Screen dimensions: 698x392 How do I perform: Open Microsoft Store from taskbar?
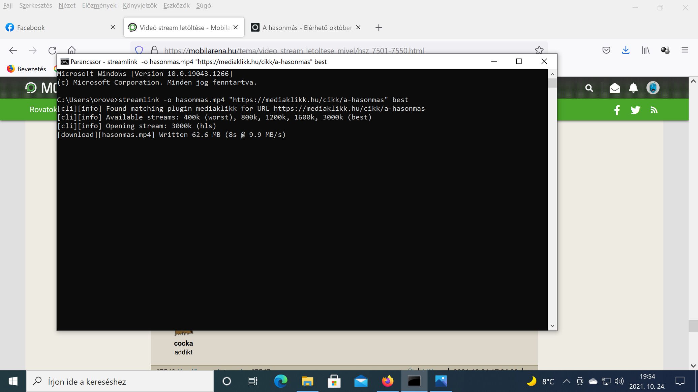coord(334,381)
